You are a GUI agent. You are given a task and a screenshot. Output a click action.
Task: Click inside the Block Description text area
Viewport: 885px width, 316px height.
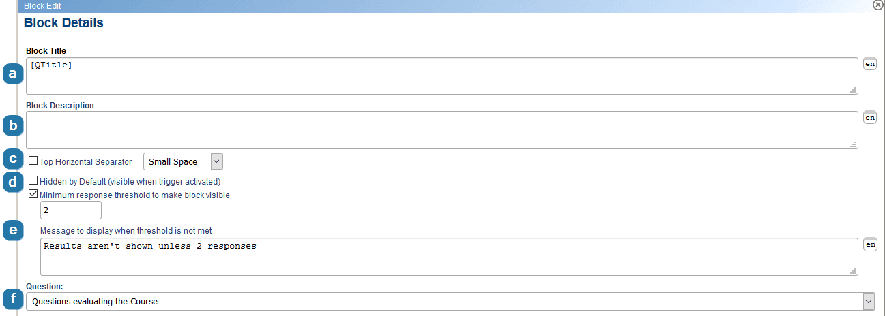[441, 129]
